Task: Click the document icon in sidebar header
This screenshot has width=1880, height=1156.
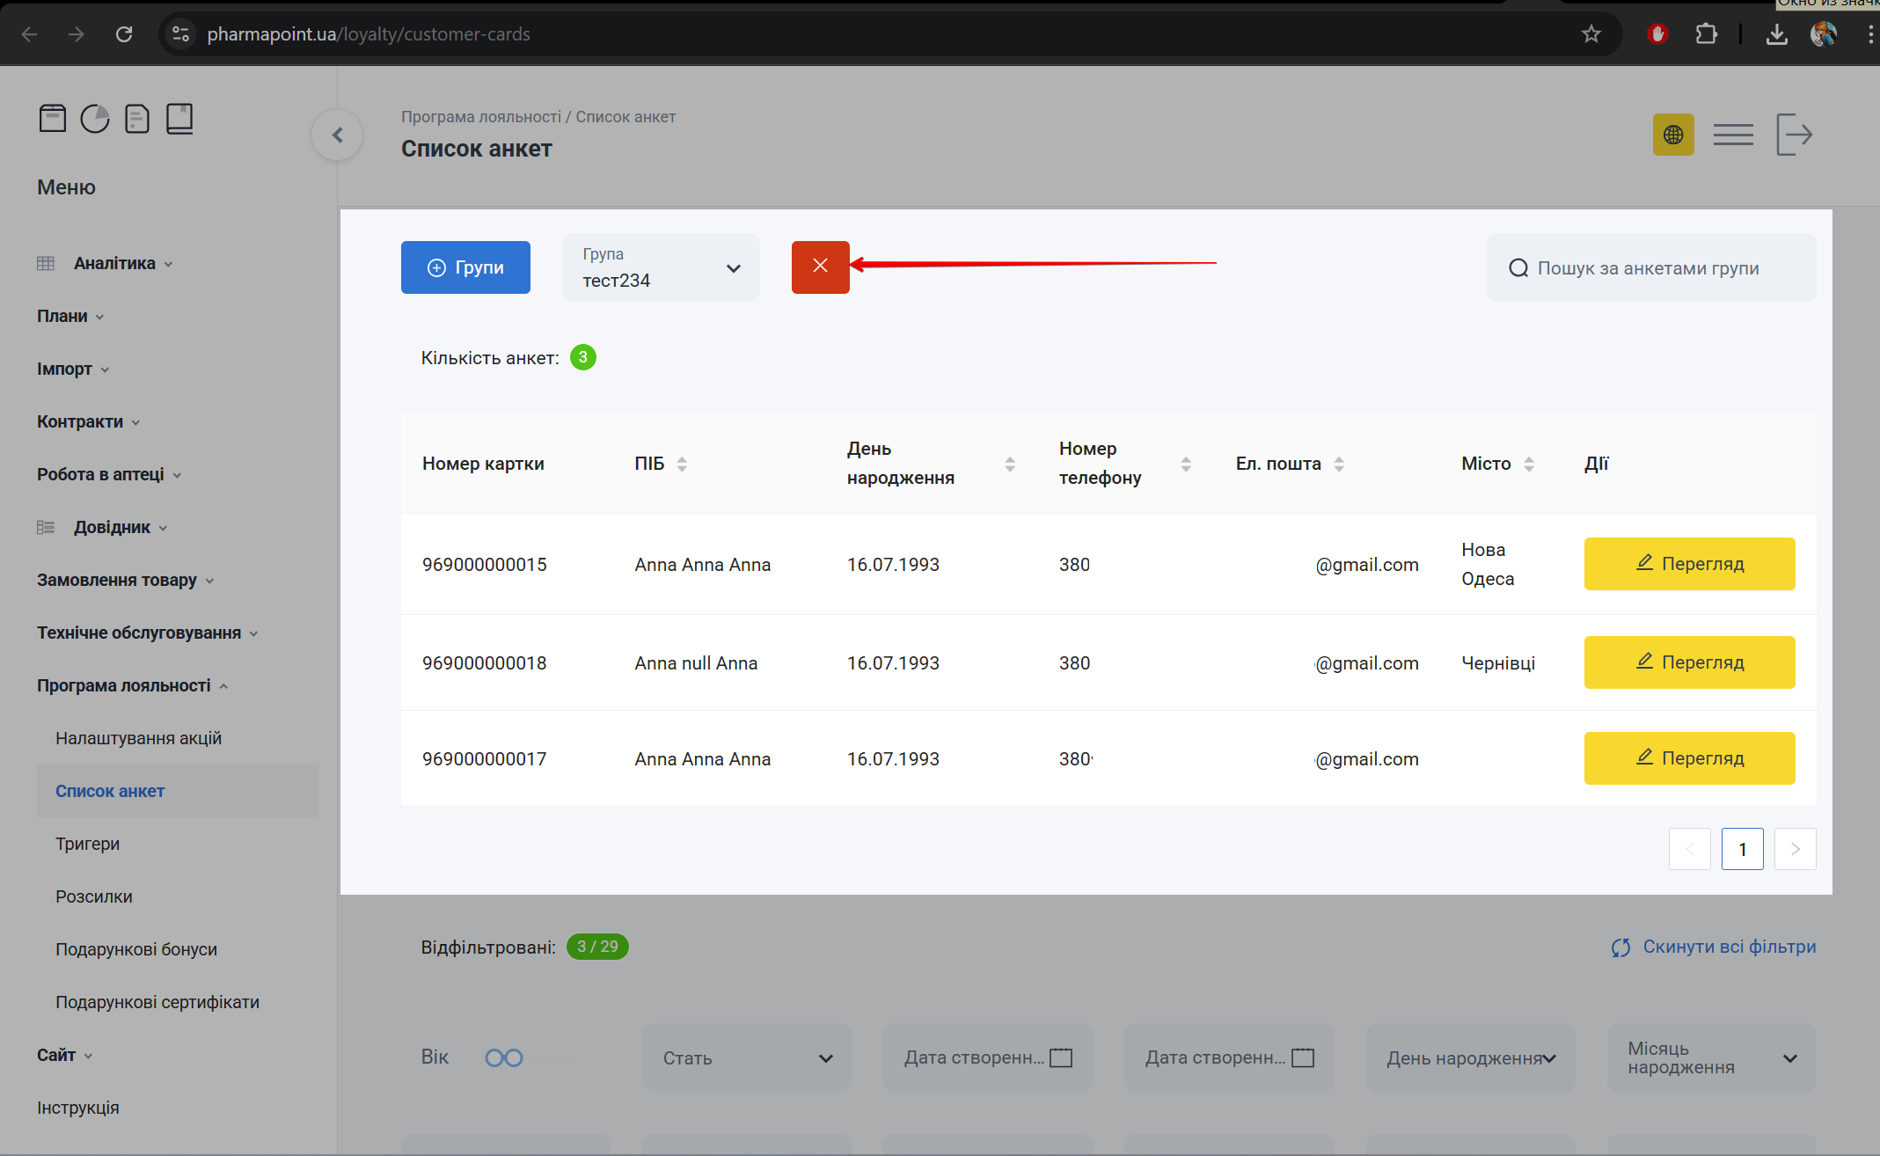Action: tap(137, 118)
